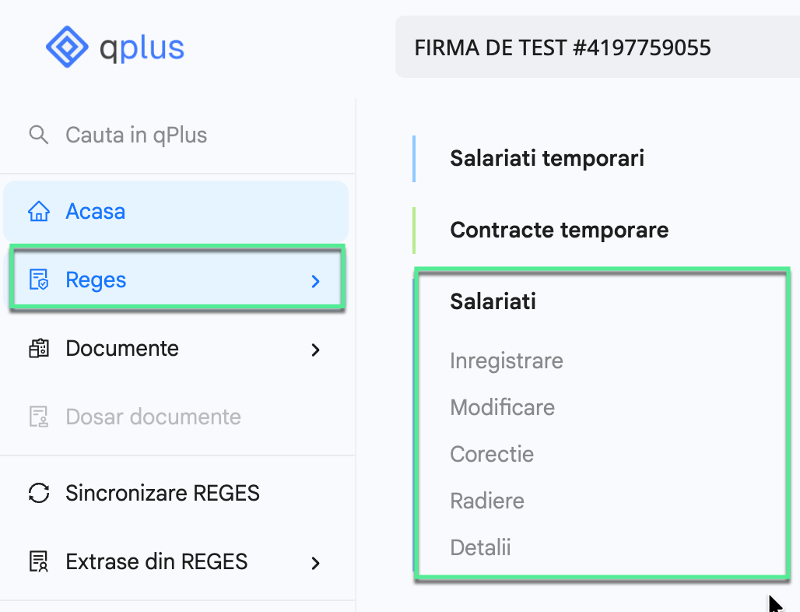Viewport: 800px width, 612px height.
Task: Click the Sincronizare REGES sync icon
Action: [39, 493]
